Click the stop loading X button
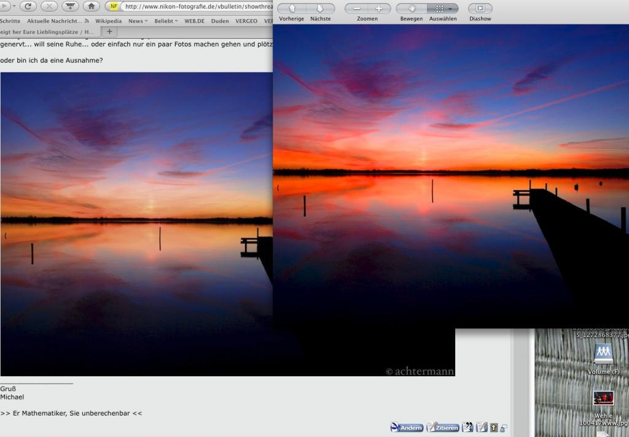This screenshot has height=437, width=629. tap(49, 6)
